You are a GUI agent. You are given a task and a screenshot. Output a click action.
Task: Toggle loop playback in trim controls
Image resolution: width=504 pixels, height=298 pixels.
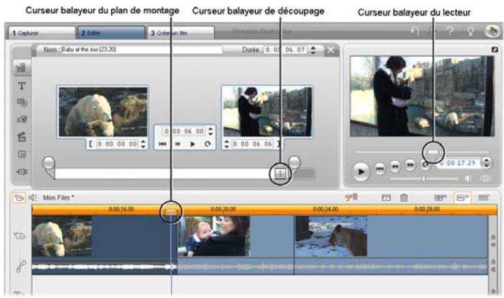(207, 144)
